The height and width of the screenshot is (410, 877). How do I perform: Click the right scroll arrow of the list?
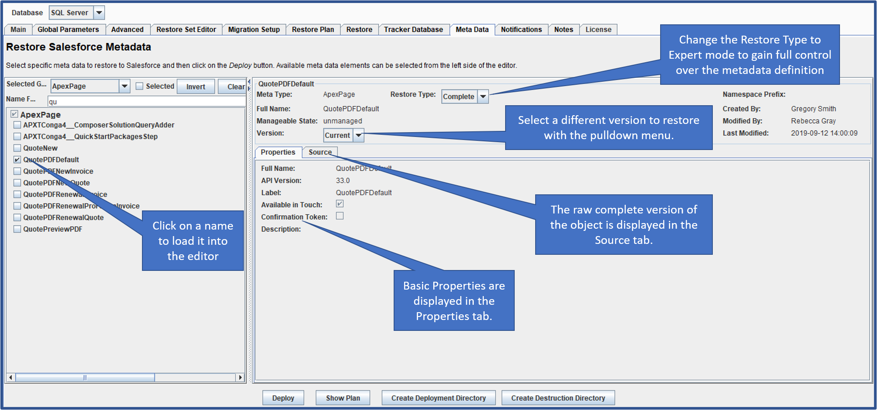pyautogui.click(x=240, y=377)
